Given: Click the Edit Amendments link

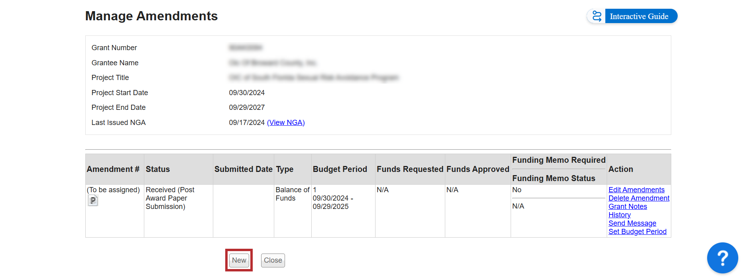Looking at the screenshot, I should 636,190.
